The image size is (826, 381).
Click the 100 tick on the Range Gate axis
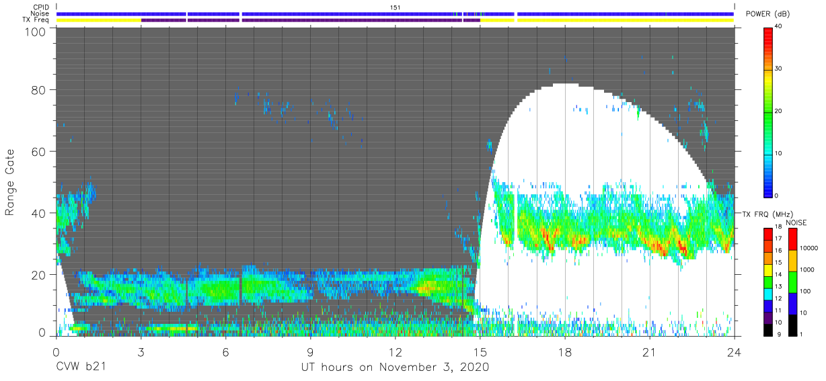pyautogui.click(x=36, y=32)
